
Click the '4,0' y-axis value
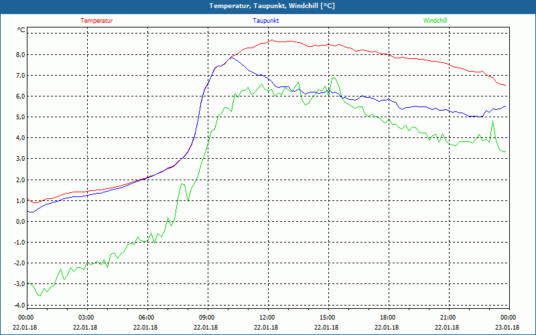point(21,138)
